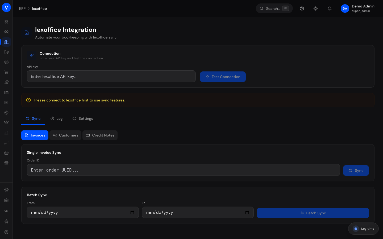Click the single invoice Sync button
The image size is (383, 239).
[356, 170]
